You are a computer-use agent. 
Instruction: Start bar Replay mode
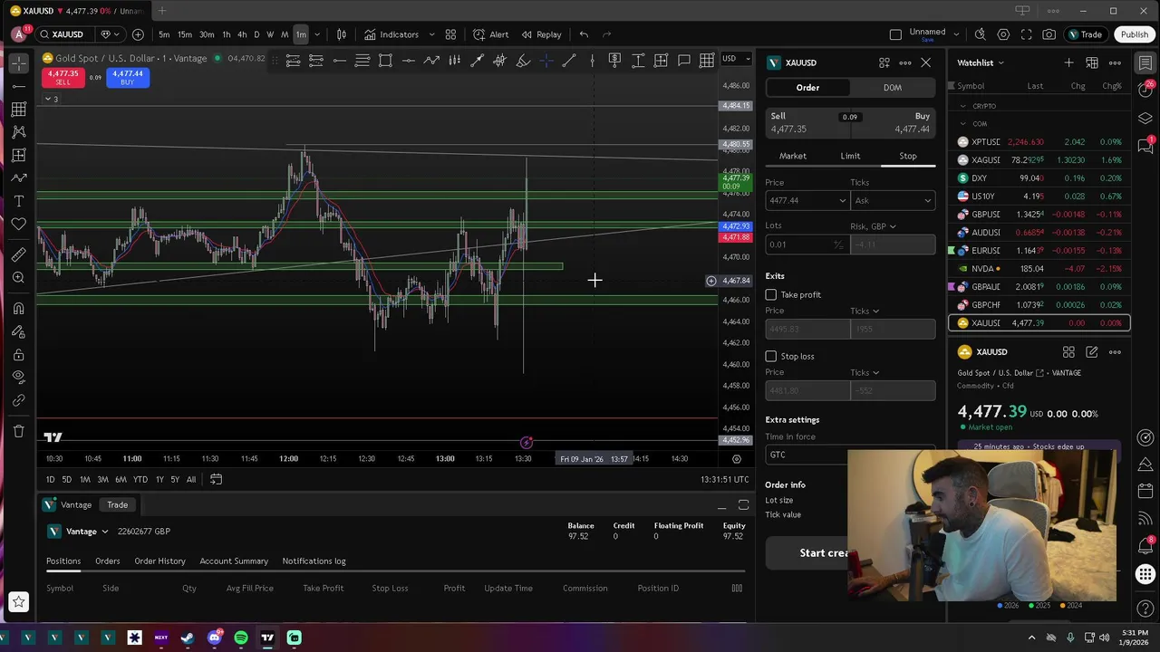(541, 34)
